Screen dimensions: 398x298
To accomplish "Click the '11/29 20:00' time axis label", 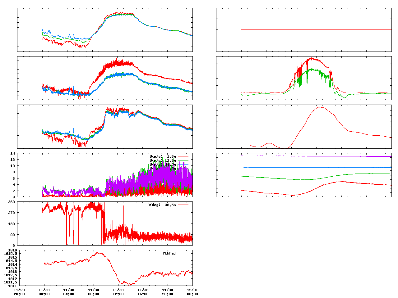I will tap(19, 292).
